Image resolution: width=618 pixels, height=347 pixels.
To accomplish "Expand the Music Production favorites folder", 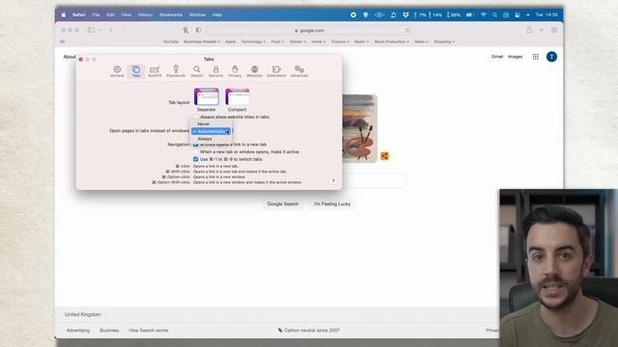I will [392, 41].
